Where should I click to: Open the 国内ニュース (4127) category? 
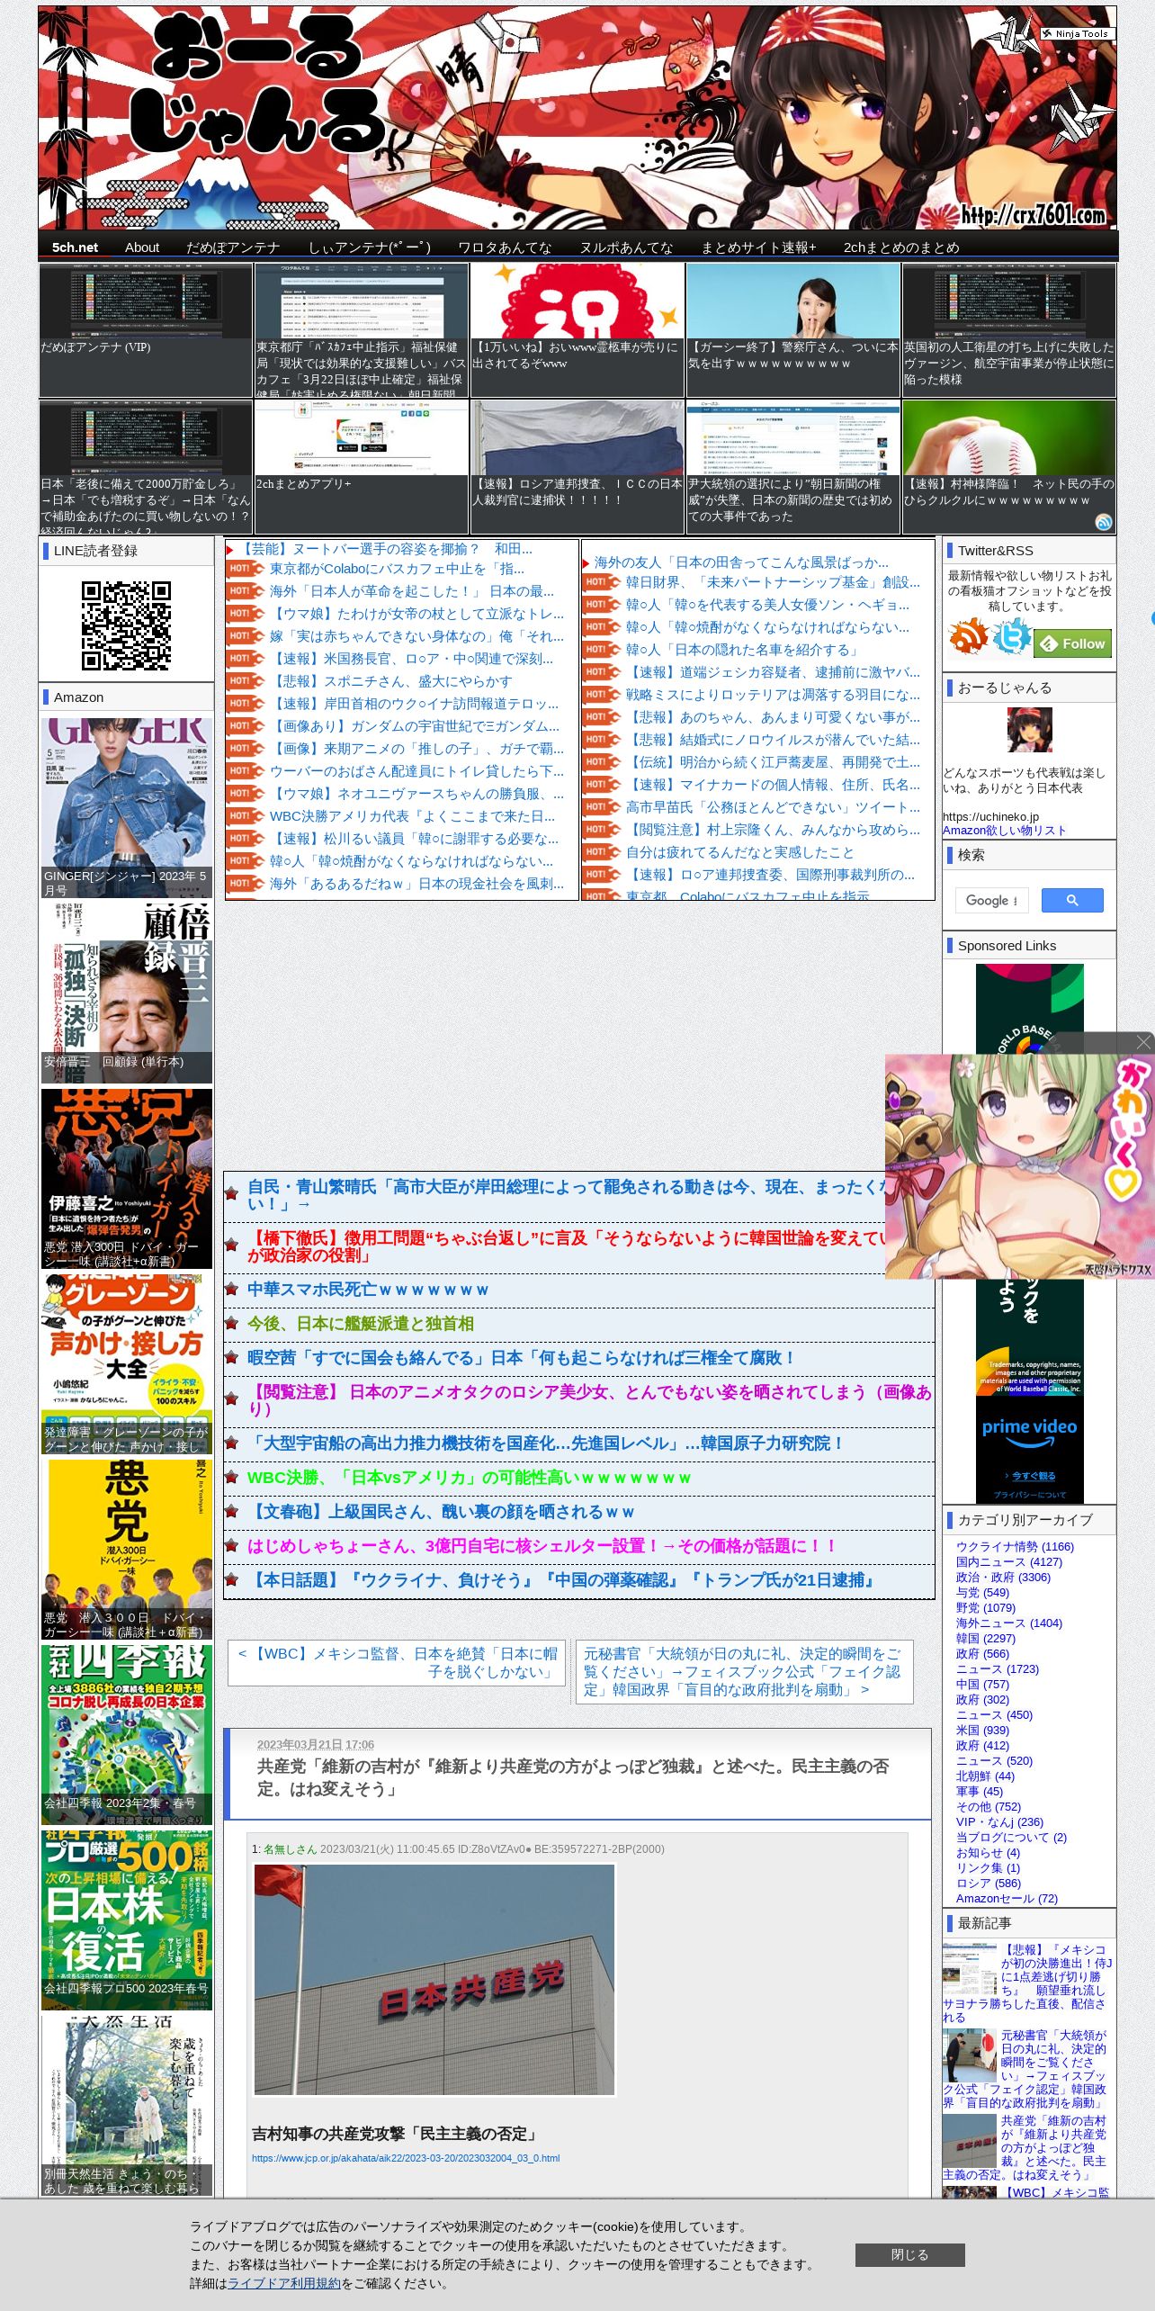(x=1009, y=1561)
